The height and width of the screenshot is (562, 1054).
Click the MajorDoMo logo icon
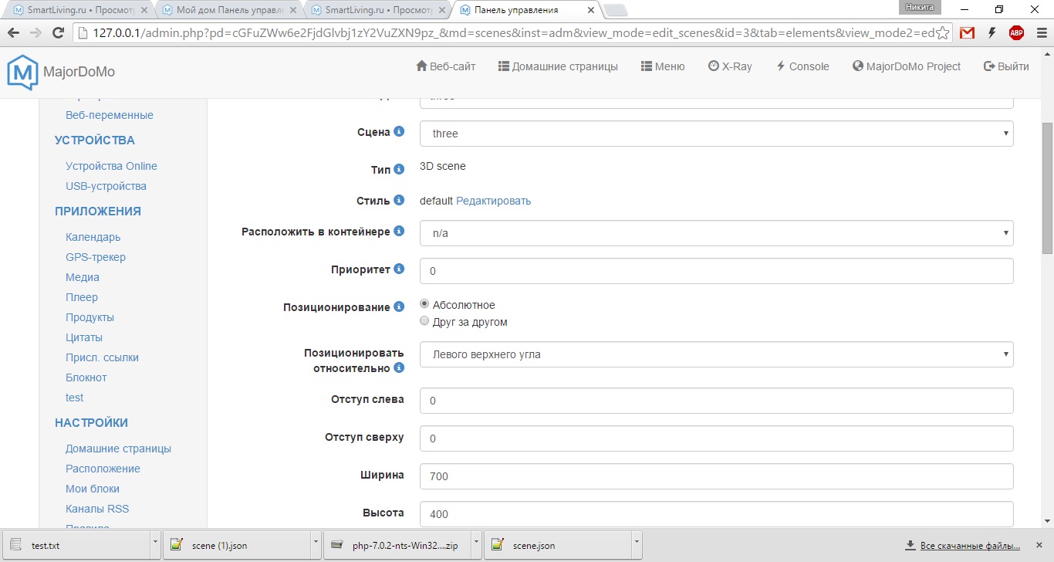coord(22,73)
